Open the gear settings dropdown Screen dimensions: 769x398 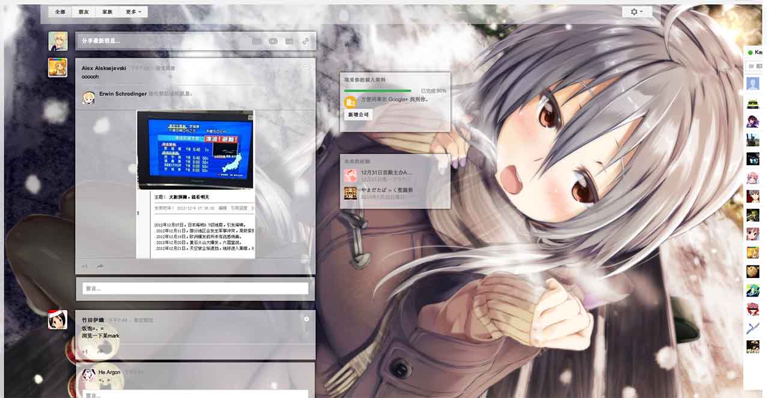coord(637,11)
